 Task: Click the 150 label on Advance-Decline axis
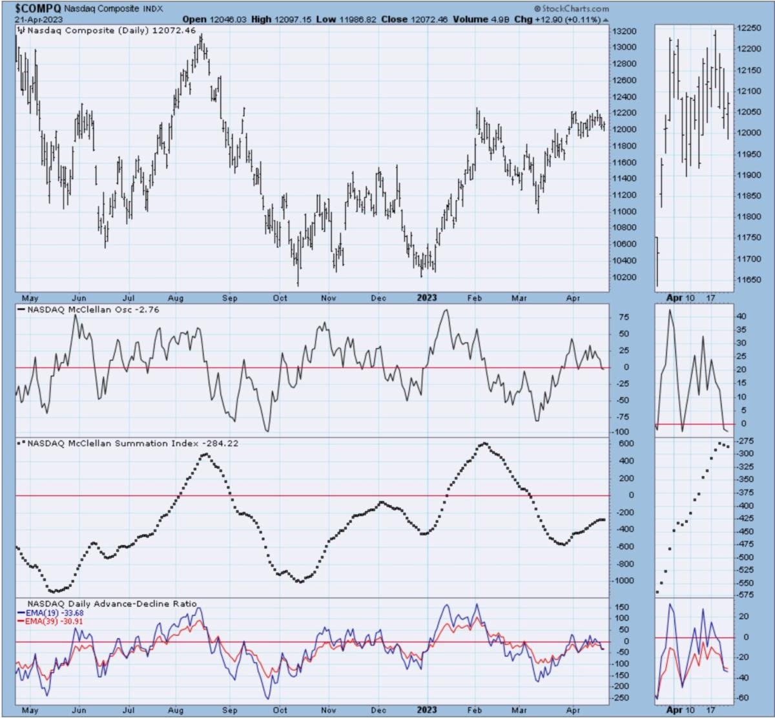[x=621, y=607]
